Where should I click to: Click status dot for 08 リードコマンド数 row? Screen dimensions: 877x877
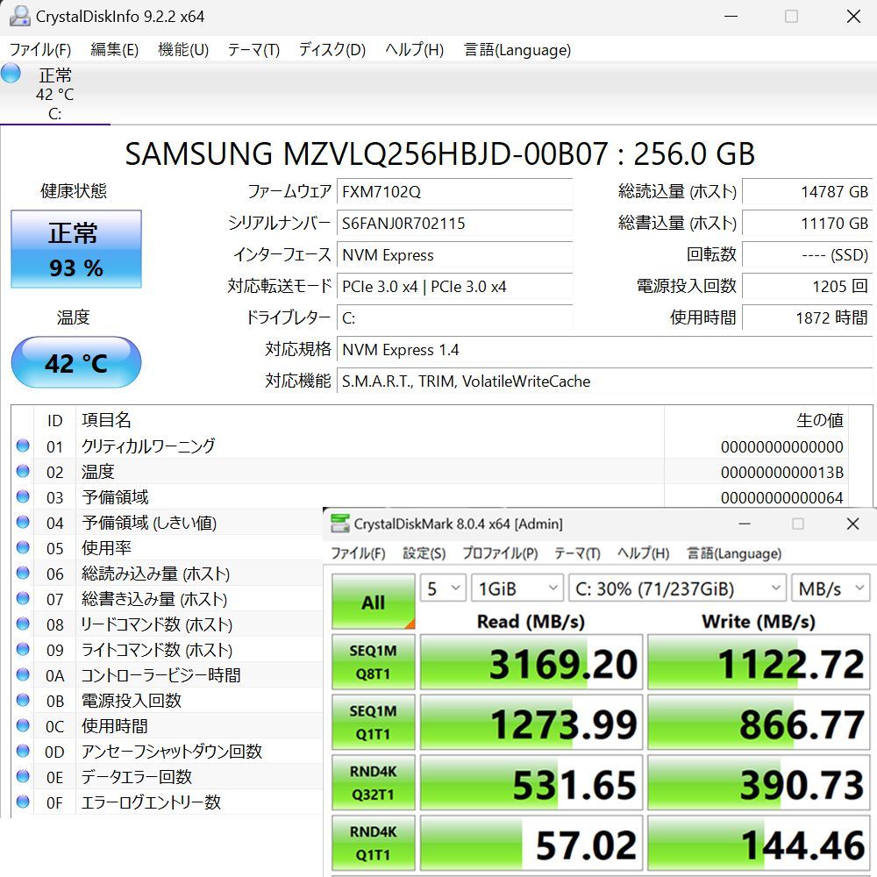tap(23, 624)
